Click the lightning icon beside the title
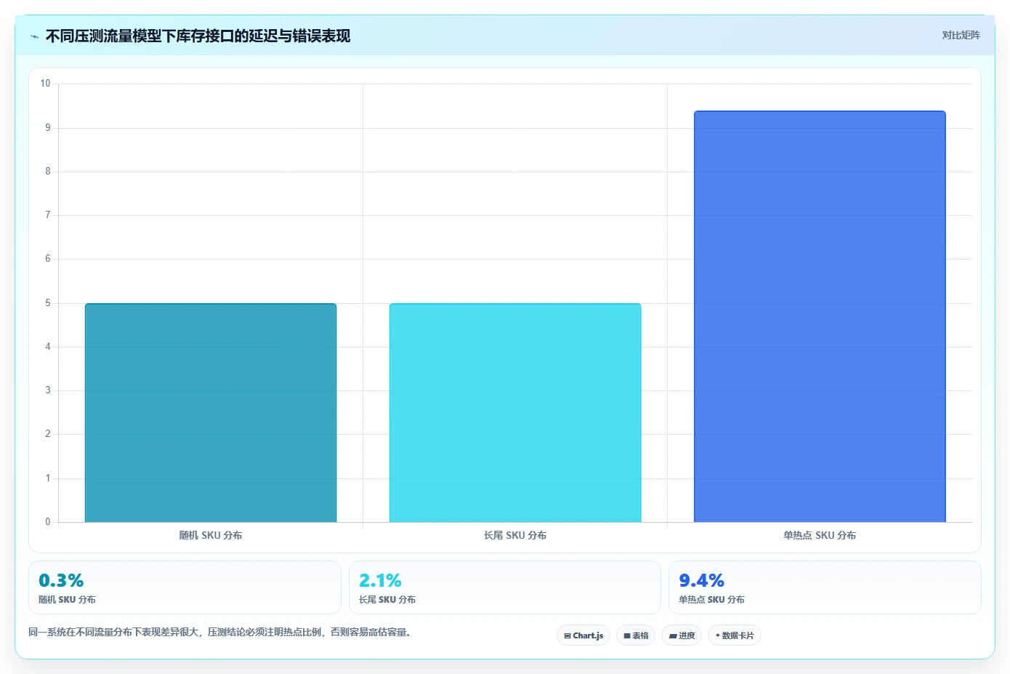The width and height of the screenshot is (1010, 674). pyautogui.click(x=34, y=36)
